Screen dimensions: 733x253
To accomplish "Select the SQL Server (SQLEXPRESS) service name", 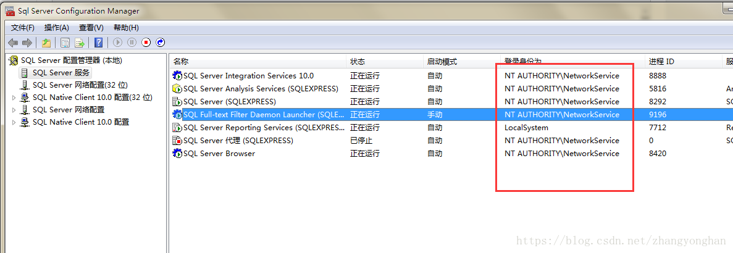I will [230, 102].
